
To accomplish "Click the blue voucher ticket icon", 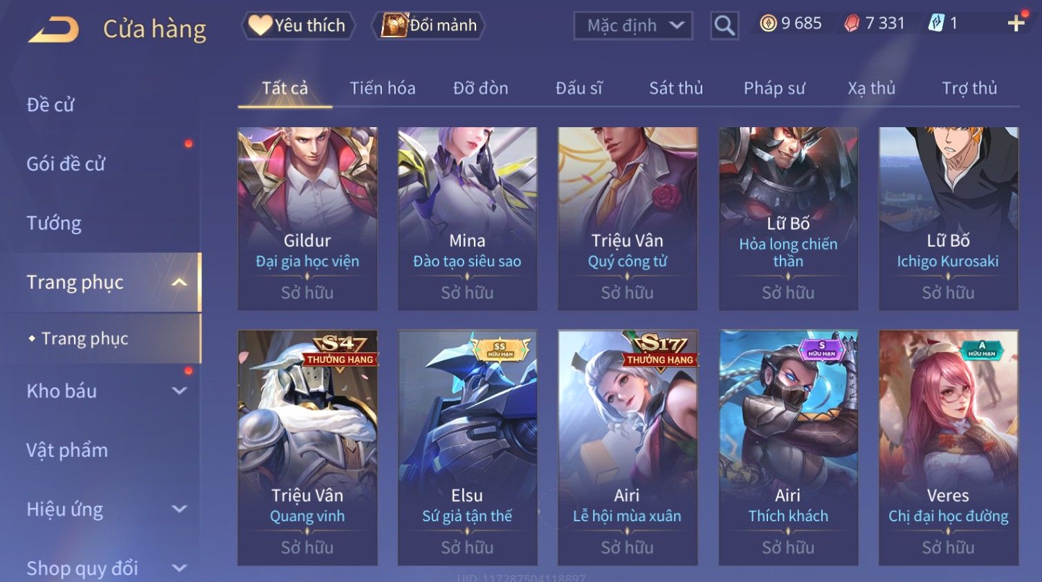I will pos(936,24).
